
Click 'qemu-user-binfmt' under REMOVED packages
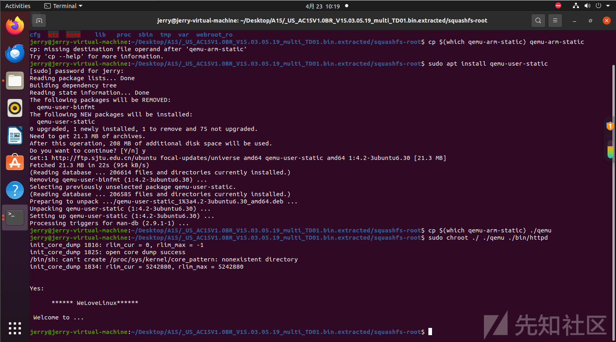[66, 107]
